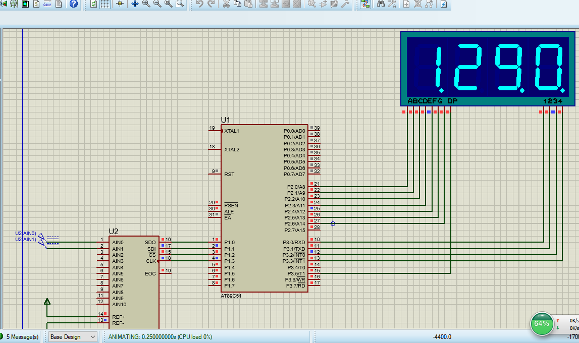Zoom to view entire sheet
This screenshot has height=343, width=579.
click(x=169, y=4)
